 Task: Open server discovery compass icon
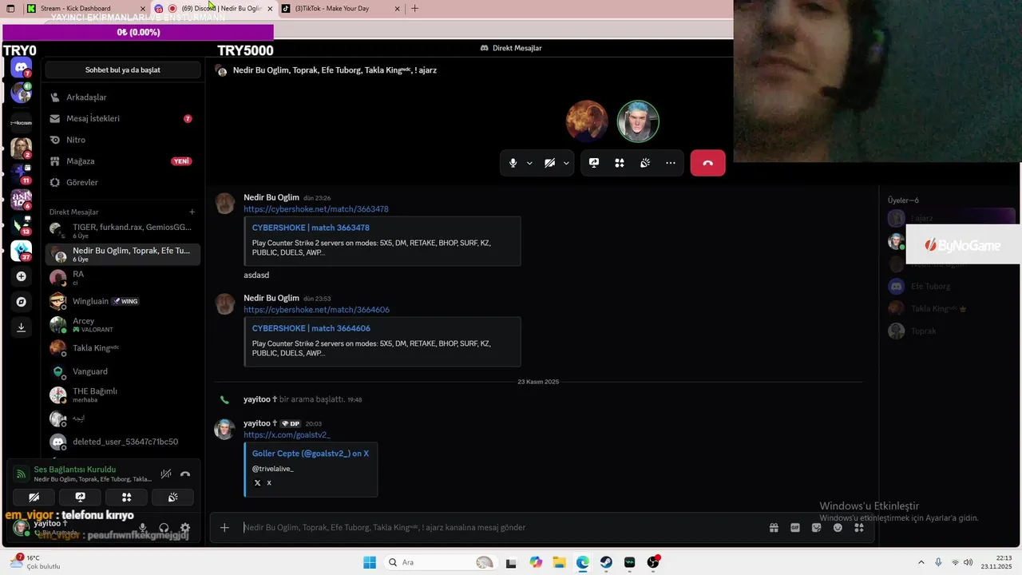[22, 302]
